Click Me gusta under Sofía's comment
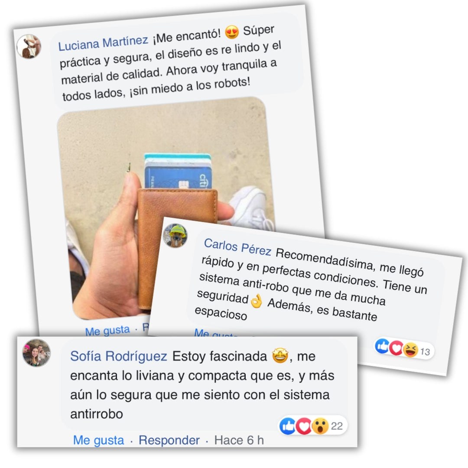 coord(98,440)
